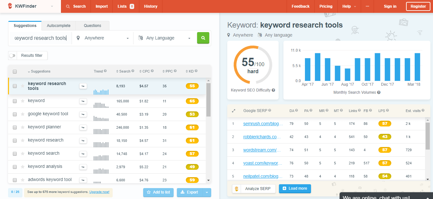This screenshot has width=433, height=199.
Task: Open the Help dropdown menu
Action: click(x=349, y=6)
